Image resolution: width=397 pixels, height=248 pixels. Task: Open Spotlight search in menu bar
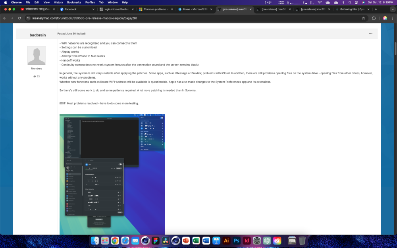point(350,2)
